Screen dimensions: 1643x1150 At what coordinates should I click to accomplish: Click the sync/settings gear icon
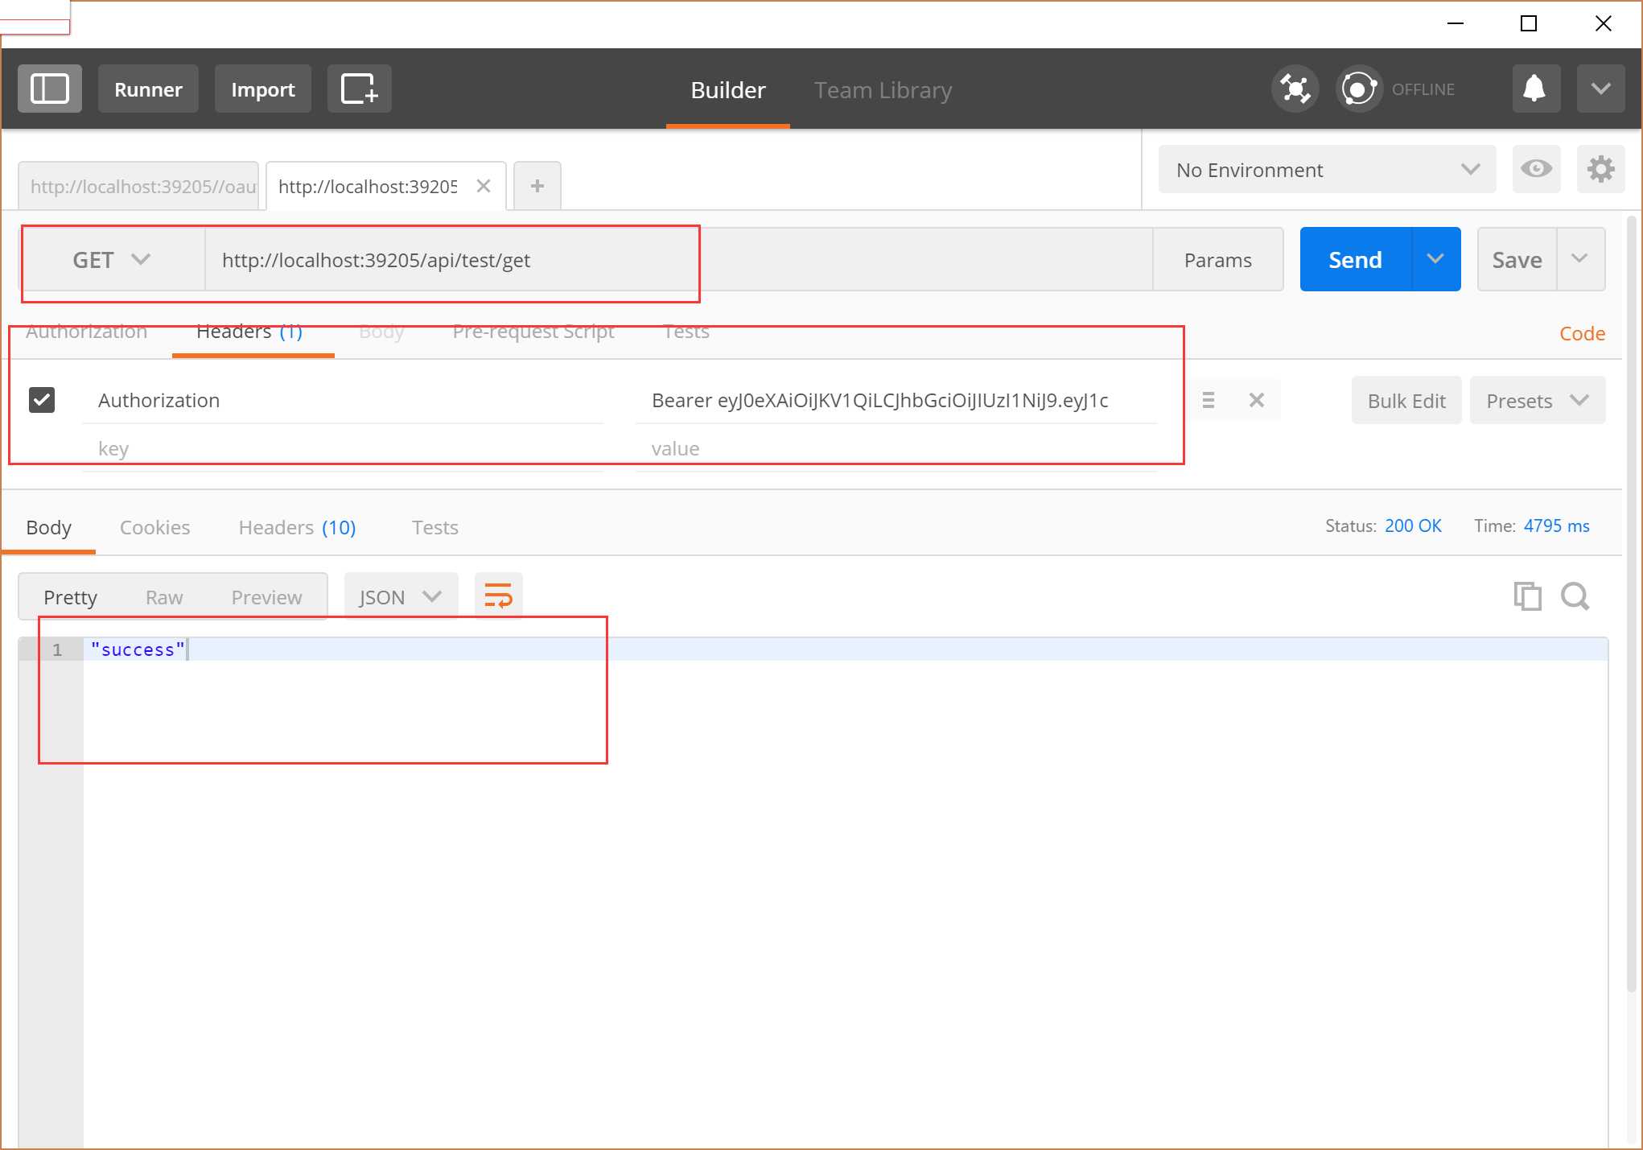click(x=1600, y=168)
